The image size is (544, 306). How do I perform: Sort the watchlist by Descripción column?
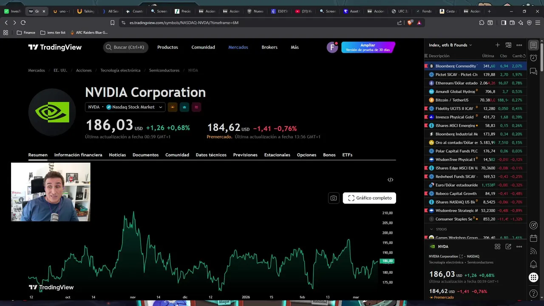(x=439, y=56)
